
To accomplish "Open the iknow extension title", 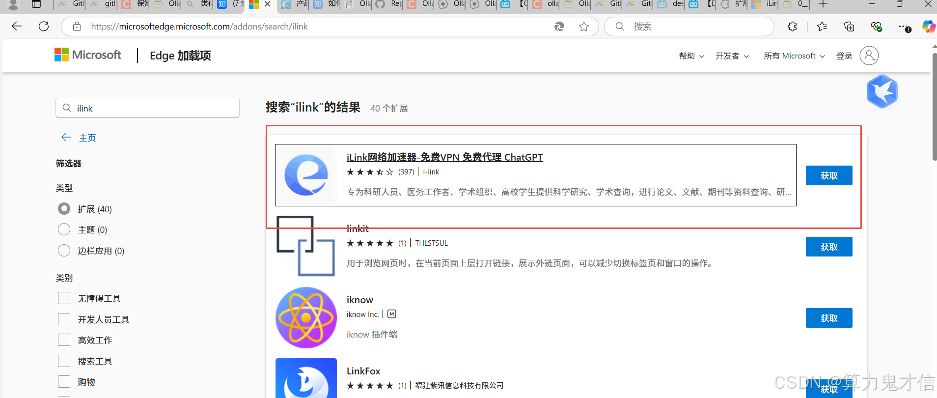I will coord(360,300).
